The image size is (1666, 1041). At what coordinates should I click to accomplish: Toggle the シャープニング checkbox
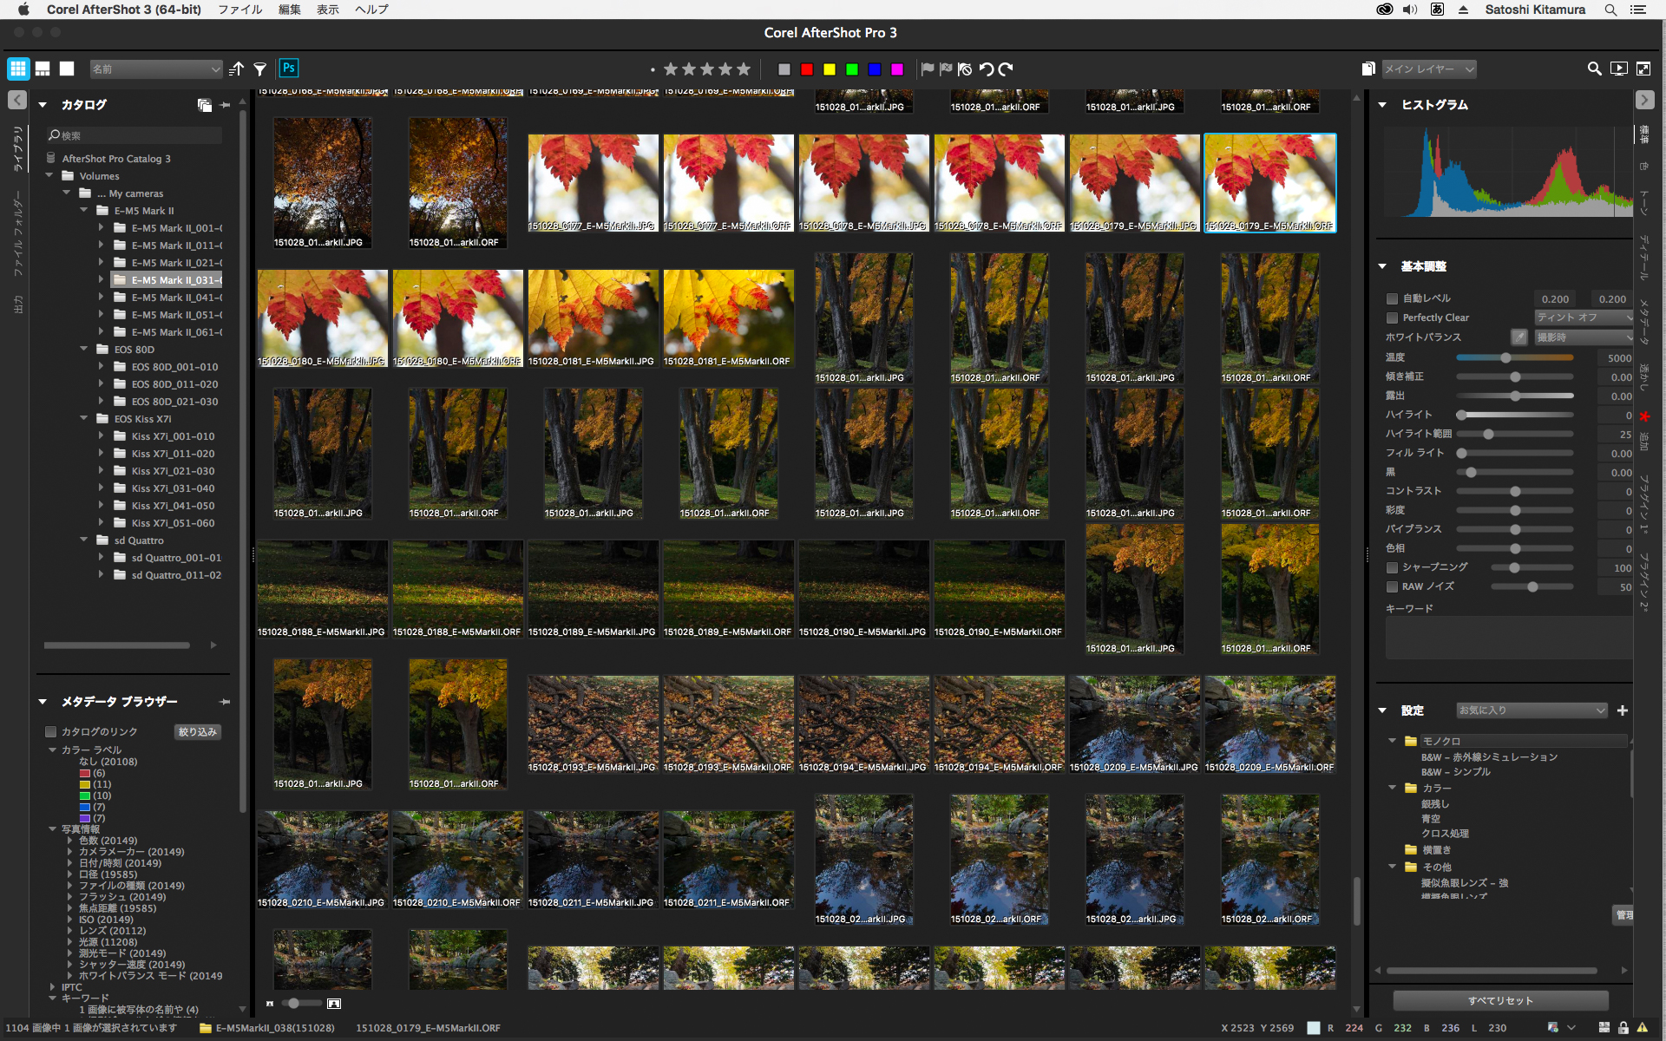click(1392, 567)
